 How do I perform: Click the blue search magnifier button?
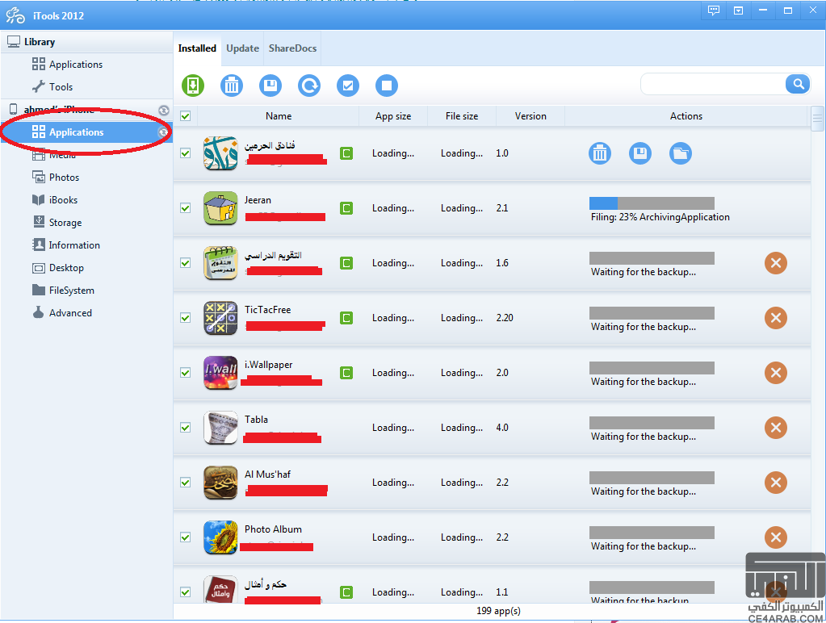pos(798,84)
